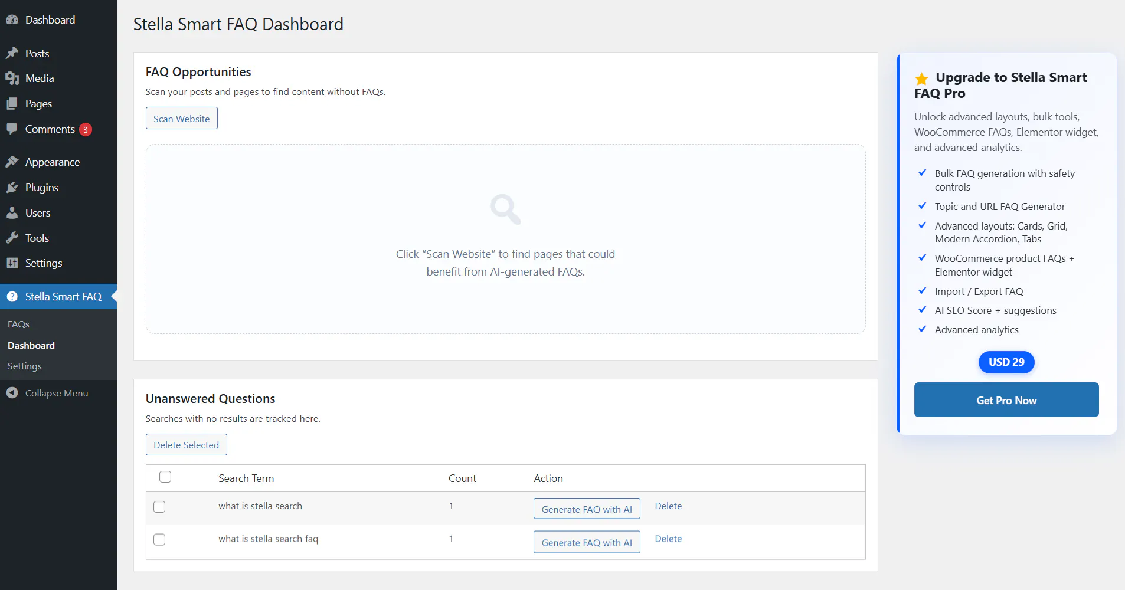Click the Count column header
This screenshot has height=590, width=1125.
(462, 478)
